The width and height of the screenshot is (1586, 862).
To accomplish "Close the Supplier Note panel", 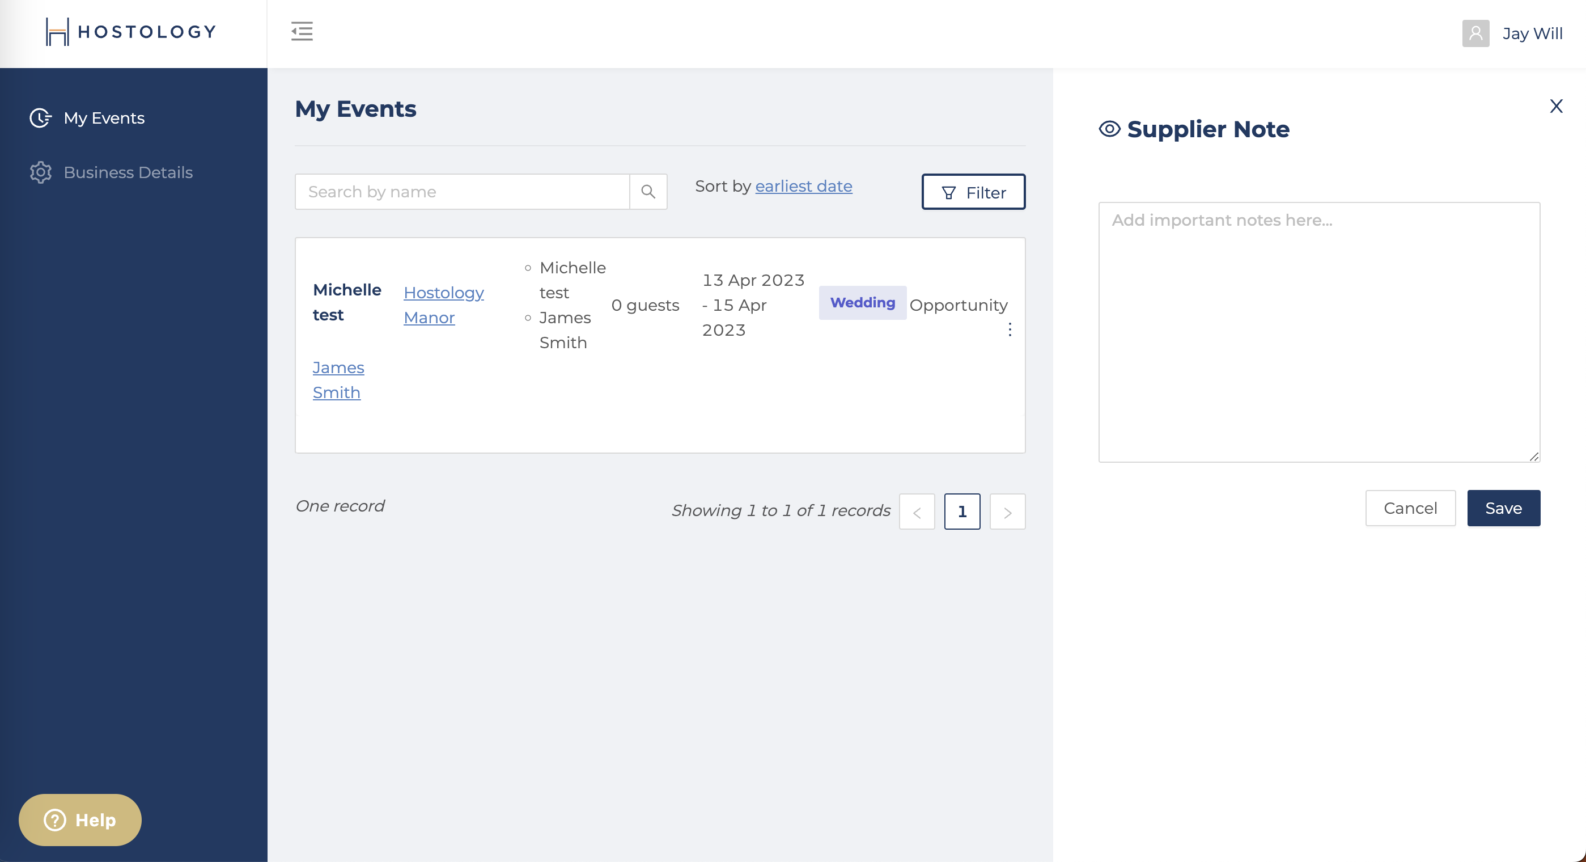I will pos(1556,107).
